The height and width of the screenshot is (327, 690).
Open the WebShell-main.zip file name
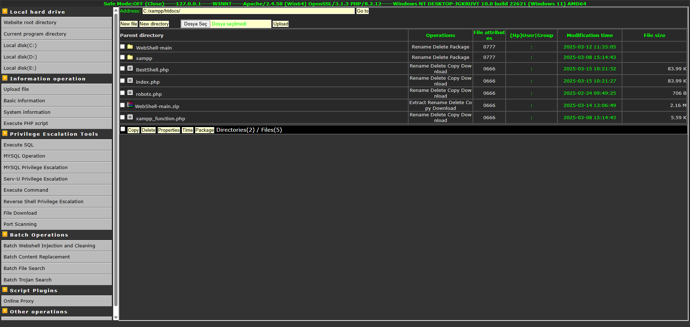pyautogui.click(x=157, y=106)
